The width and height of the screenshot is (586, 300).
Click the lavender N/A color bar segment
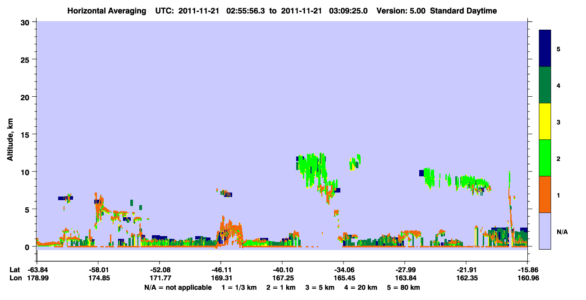pyautogui.click(x=545, y=231)
